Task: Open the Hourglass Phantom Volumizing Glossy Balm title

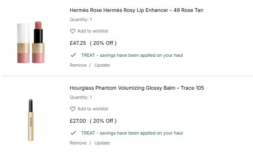Action: tap(137, 88)
